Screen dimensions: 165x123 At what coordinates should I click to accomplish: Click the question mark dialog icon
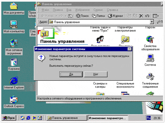coord(41,58)
